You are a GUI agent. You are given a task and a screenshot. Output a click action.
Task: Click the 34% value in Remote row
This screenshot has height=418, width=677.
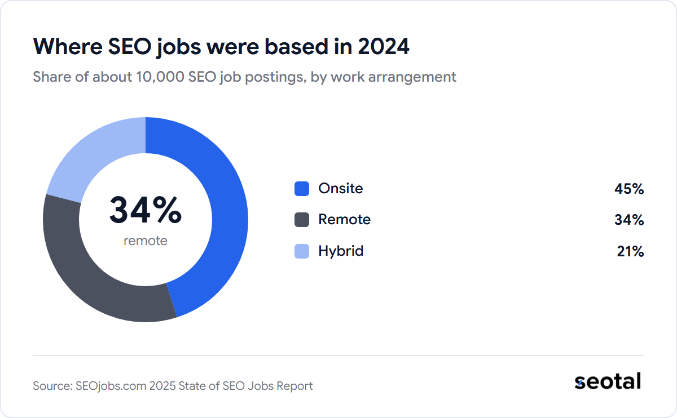pyautogui.click(x=629, y=220)
